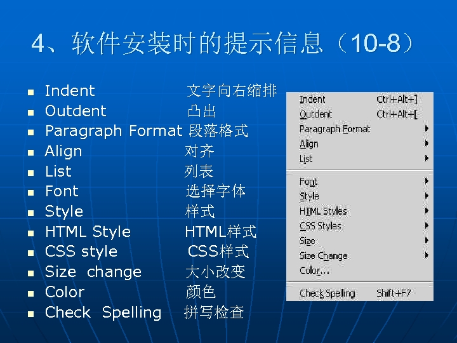
Task: Click the Ctrl+Alt+[ shortcut text
Action: coord(397,114)
